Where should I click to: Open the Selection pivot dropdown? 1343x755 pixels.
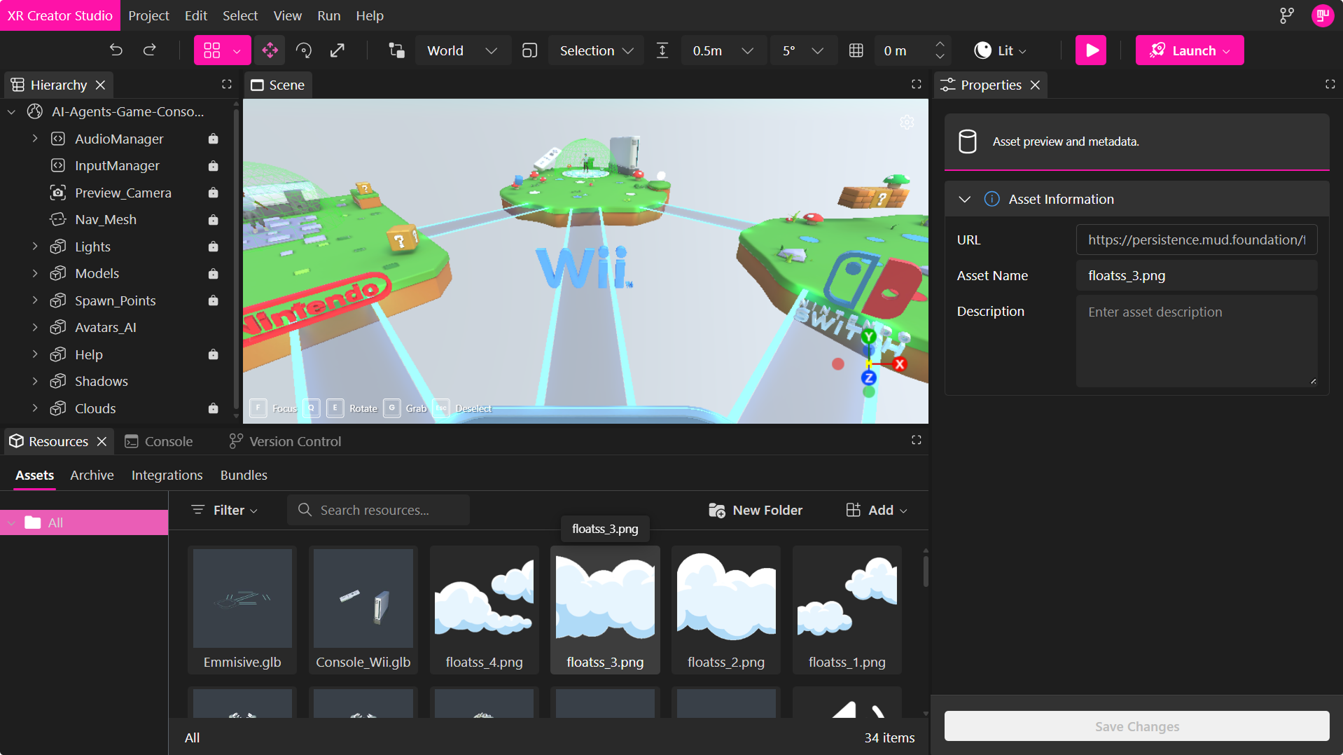(596, 50)
